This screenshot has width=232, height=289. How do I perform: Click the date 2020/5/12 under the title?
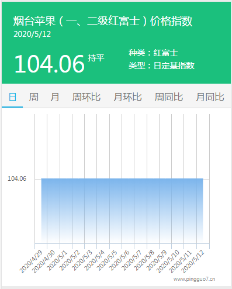coord(32,34)
